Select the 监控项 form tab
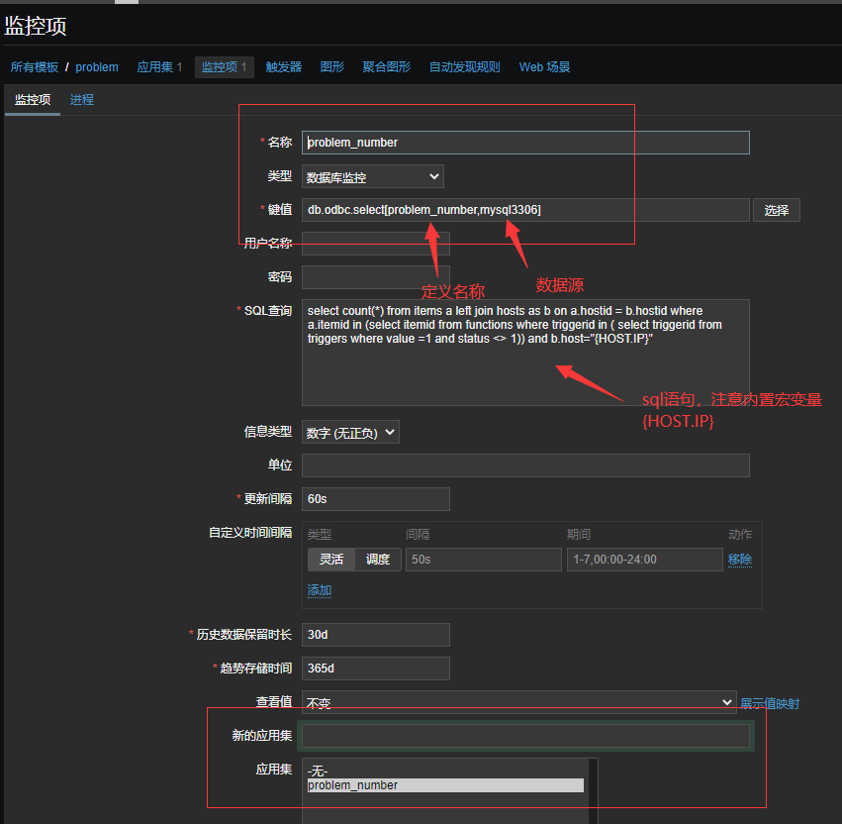The height and width of the screenshot is (824, 842). click(x=33, y=99)
